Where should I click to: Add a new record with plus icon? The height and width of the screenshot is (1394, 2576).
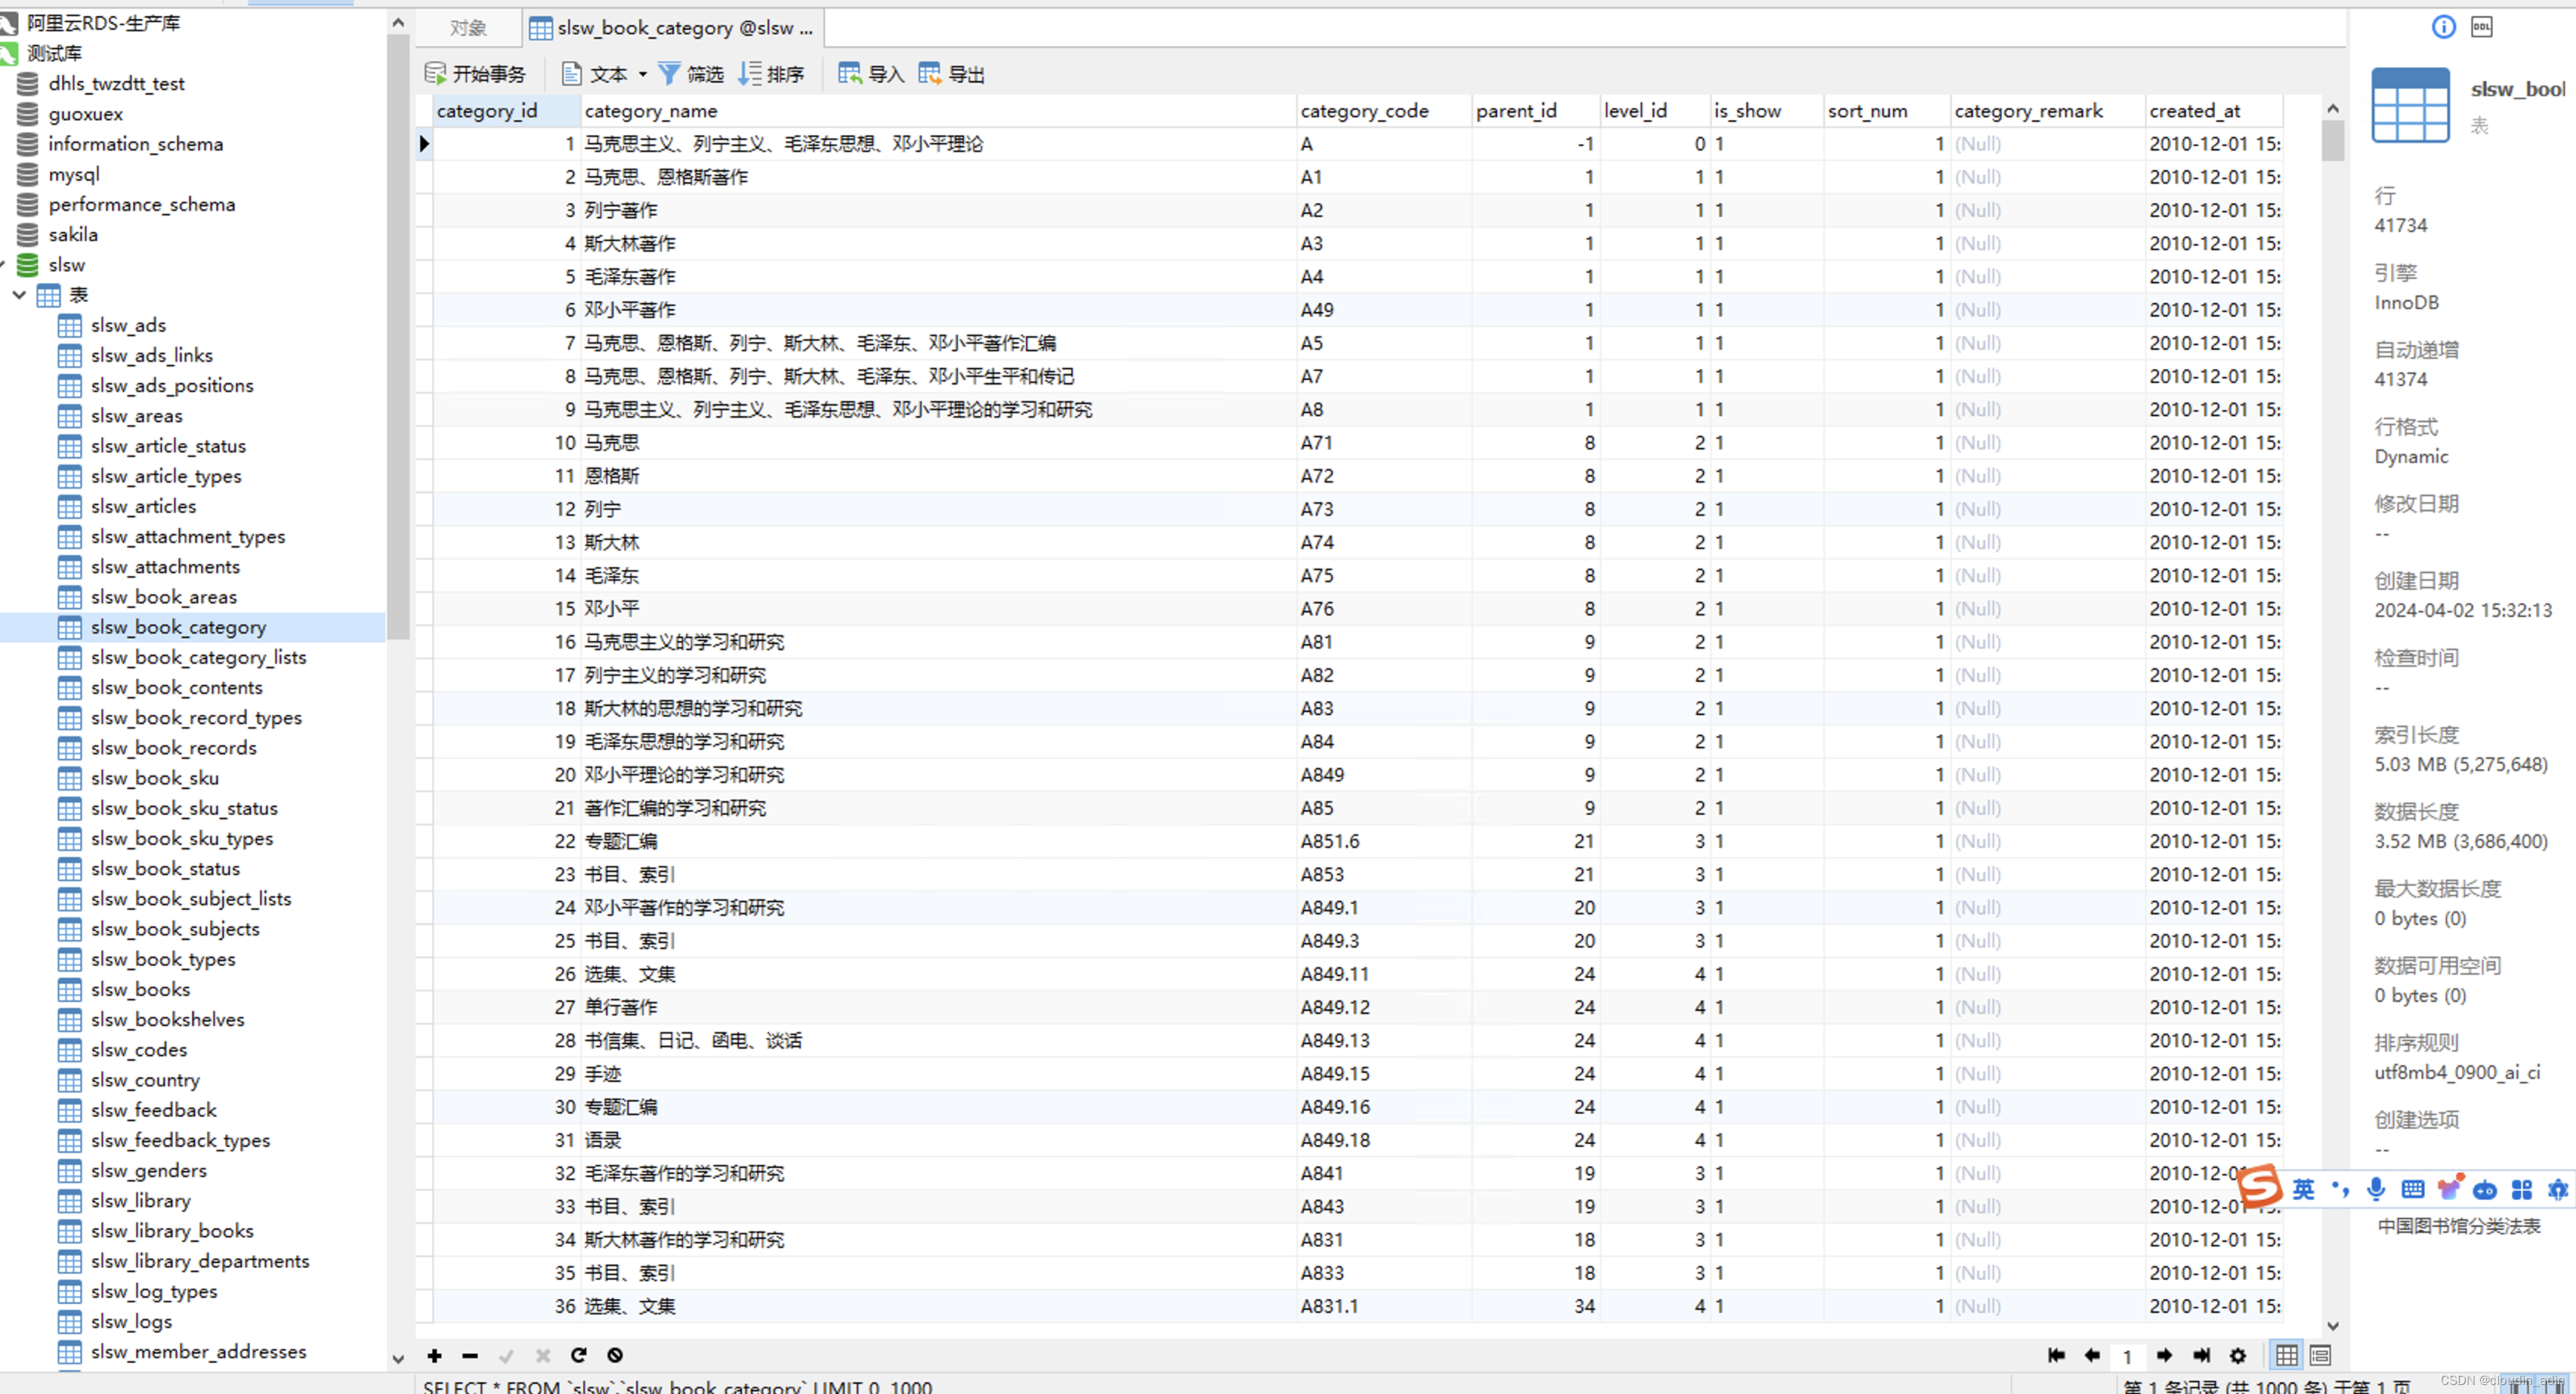tap(434, 1355)
